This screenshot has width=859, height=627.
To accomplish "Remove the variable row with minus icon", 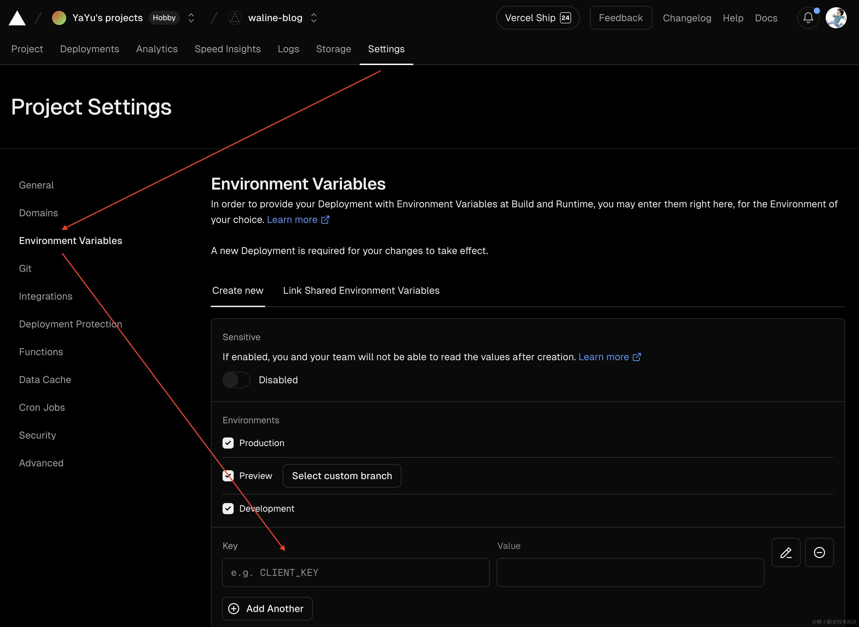I will [x=819, y=552].
